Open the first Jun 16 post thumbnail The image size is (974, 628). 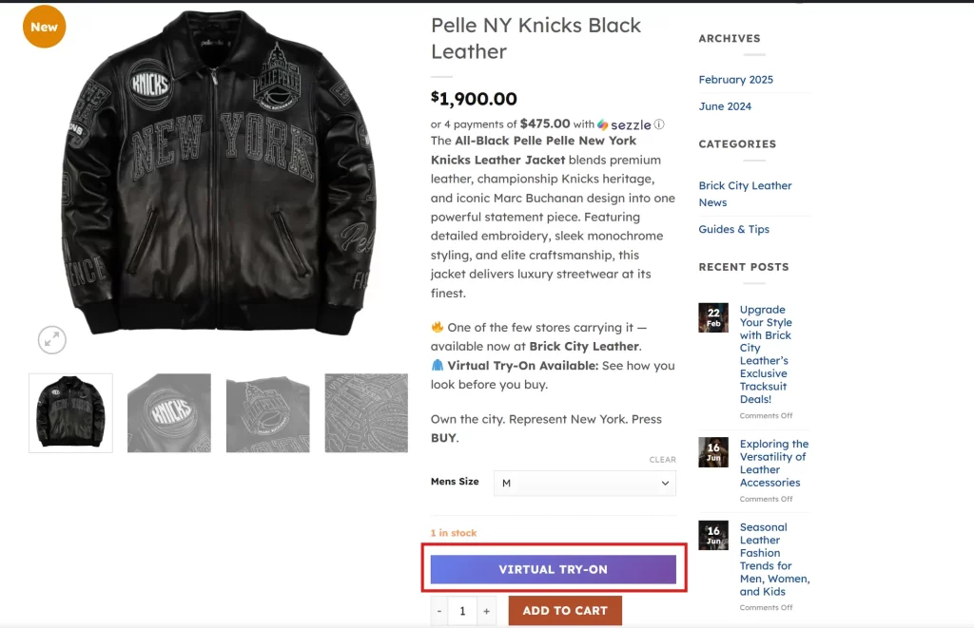click(713, 451)
